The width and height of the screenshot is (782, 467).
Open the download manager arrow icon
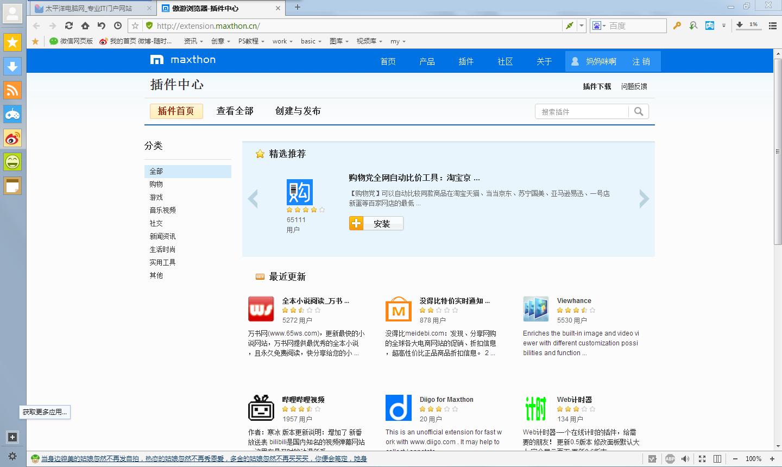point(740,25)
